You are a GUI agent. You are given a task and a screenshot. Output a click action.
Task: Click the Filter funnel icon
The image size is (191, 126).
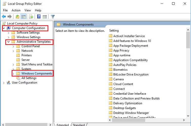coord(53,17)
